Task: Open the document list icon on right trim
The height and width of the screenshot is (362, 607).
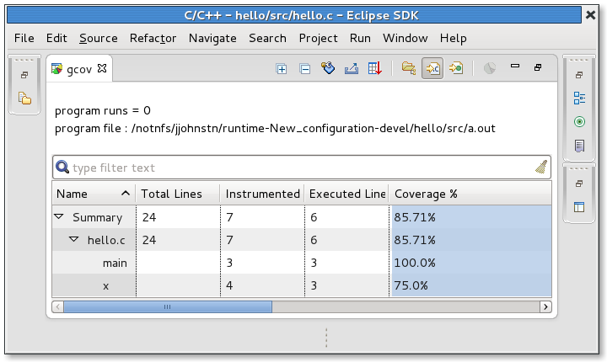Action: click(579, 146)
